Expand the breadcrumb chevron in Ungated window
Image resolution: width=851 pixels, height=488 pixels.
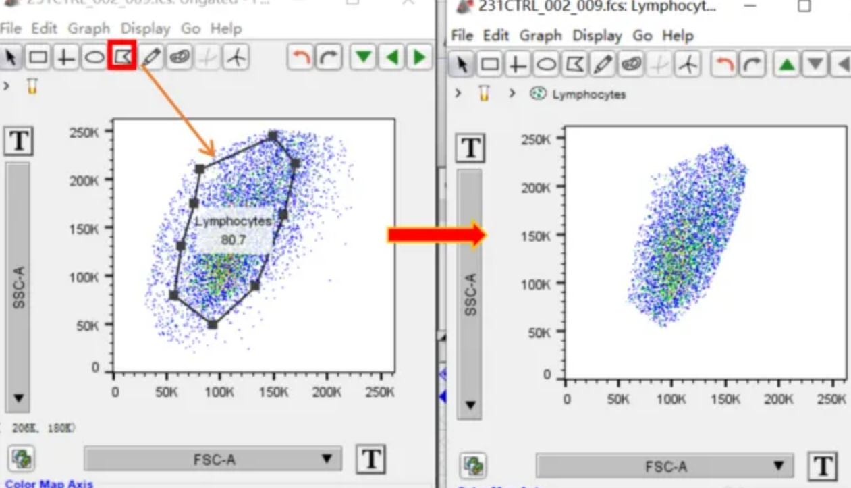[x=7, y=86]
